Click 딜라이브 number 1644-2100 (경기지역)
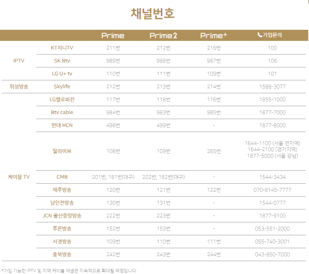Image resolution: width=309 pixels, height=274 pixels. [x=272, y=150]
